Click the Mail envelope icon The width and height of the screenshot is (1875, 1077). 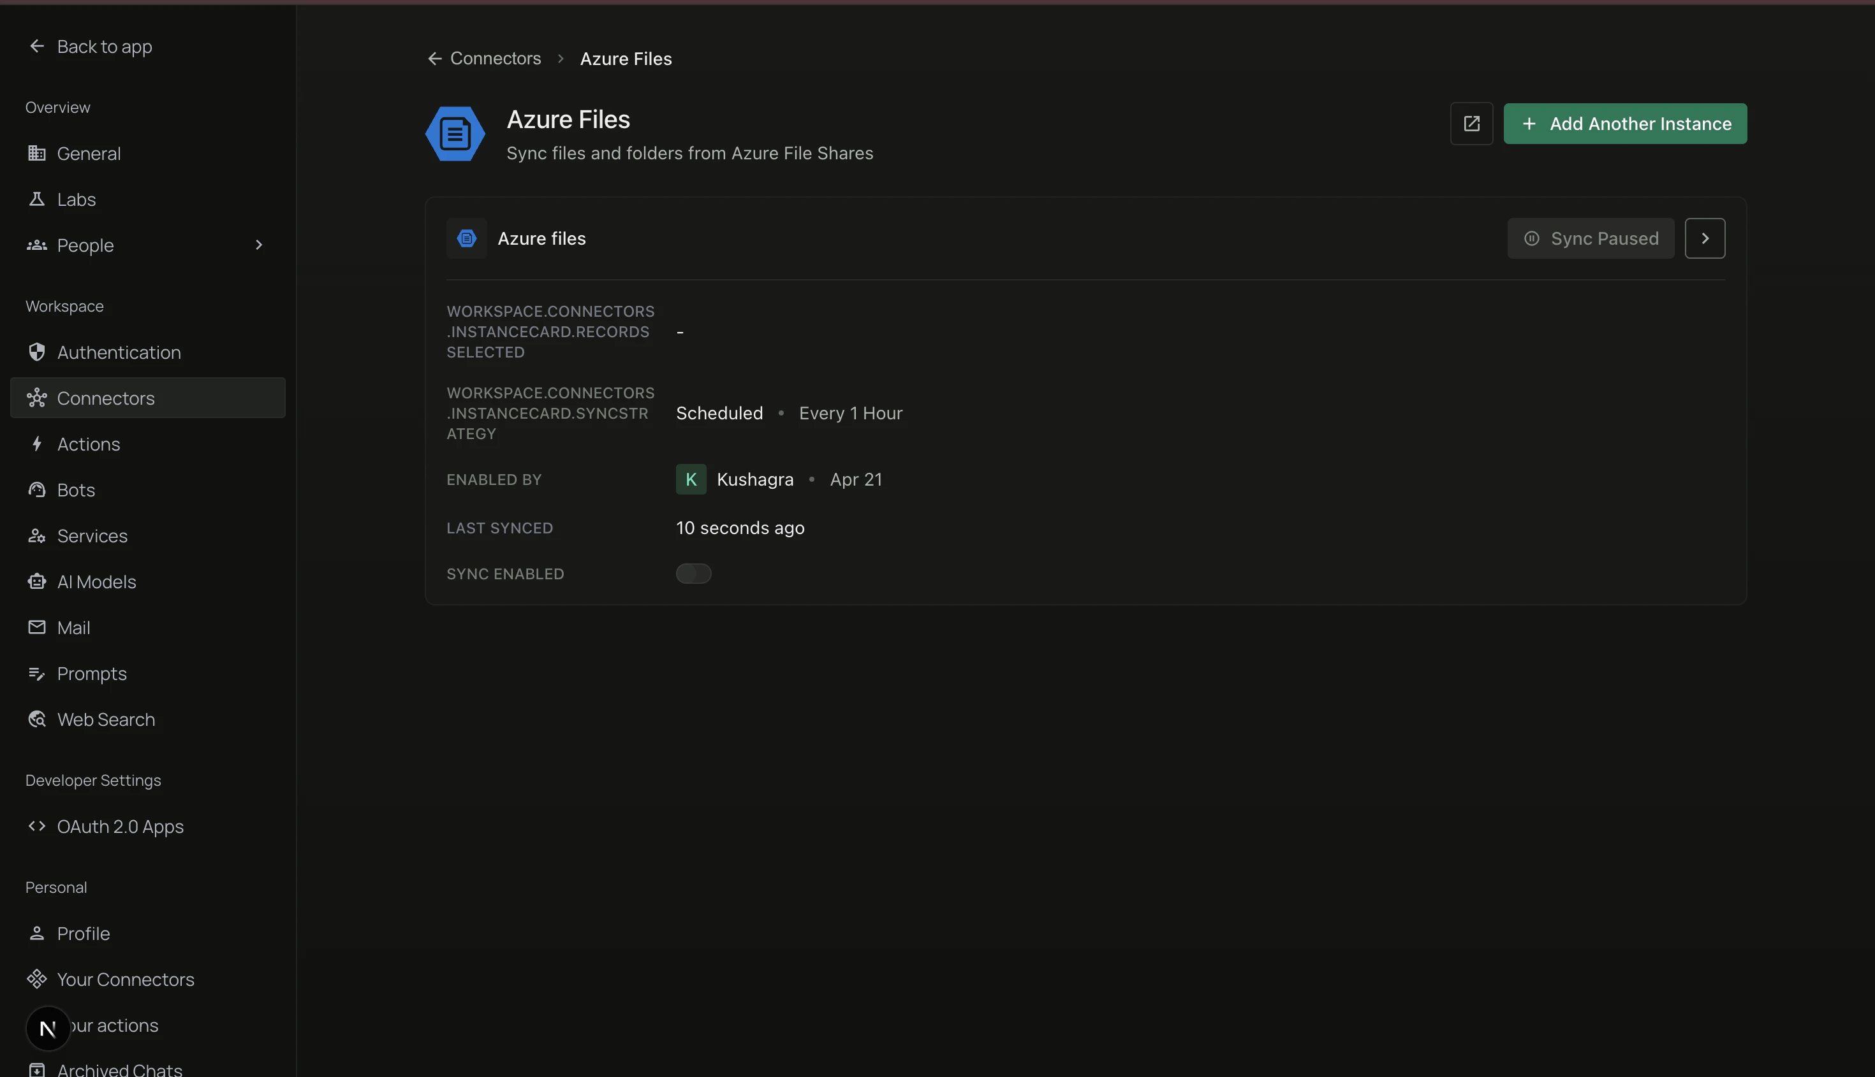(37, 627)
